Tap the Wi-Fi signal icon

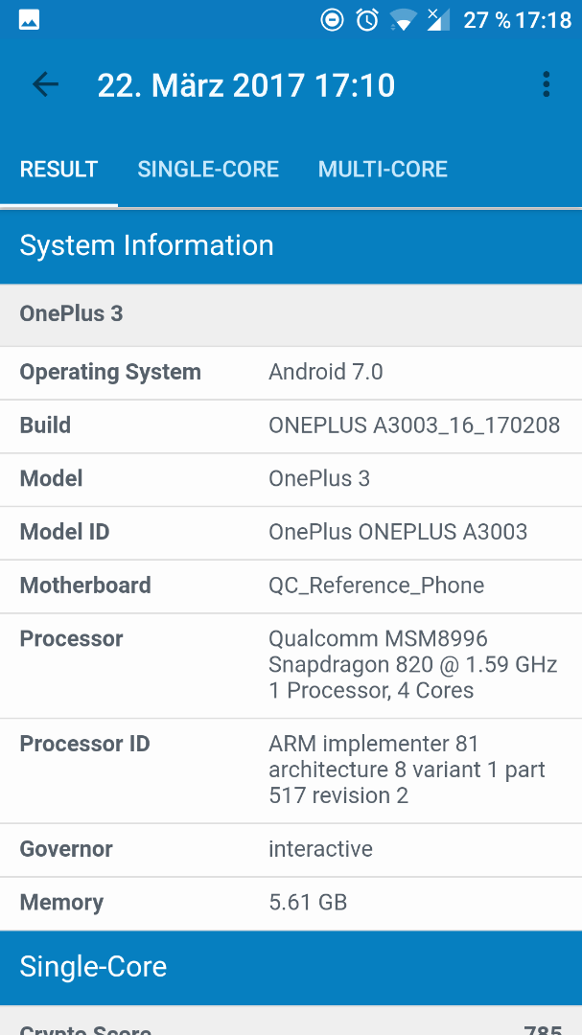point(403,20)
